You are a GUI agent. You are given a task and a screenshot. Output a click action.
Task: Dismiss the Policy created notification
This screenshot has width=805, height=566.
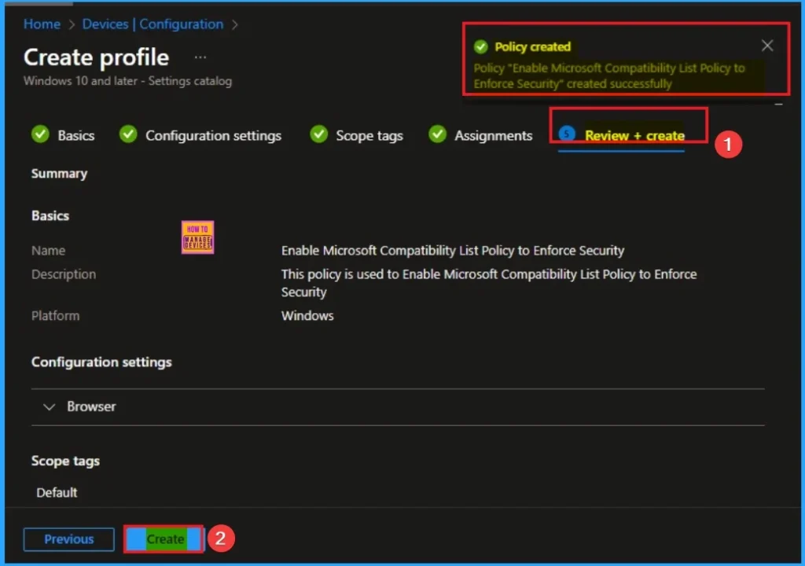pyautogui.click(x=767, y=46)
